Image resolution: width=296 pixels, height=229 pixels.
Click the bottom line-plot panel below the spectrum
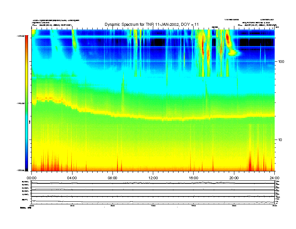(x=153, y=192)
